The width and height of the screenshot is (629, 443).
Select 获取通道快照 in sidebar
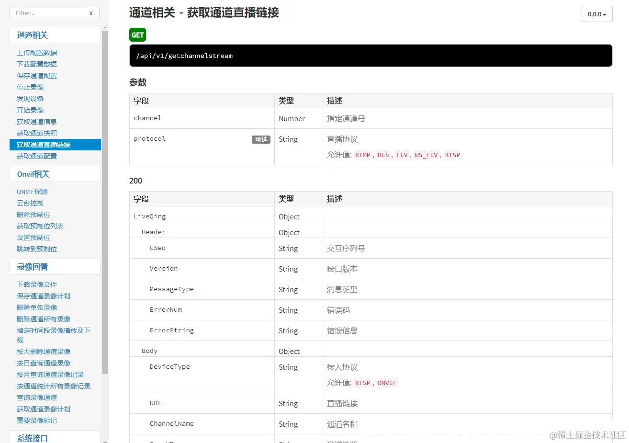click(x=37, y=133)
